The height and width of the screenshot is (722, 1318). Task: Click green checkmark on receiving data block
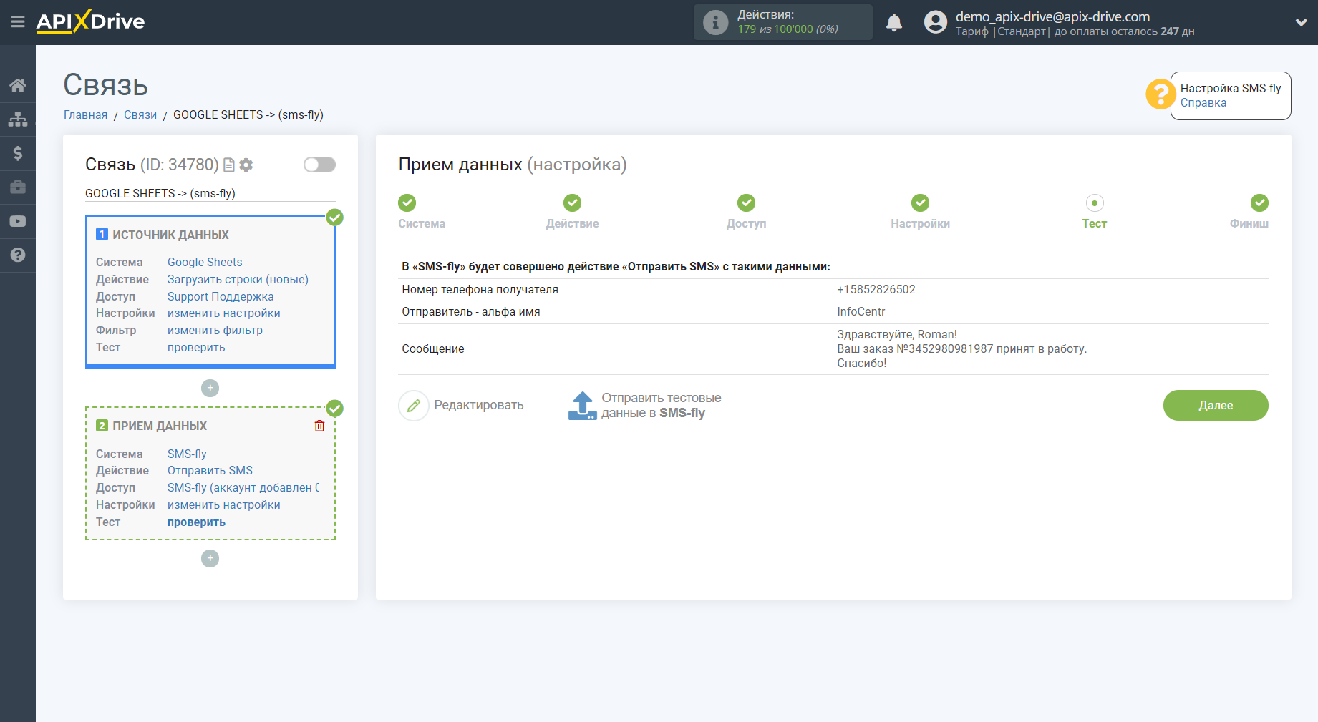click(x=335, y=409)
